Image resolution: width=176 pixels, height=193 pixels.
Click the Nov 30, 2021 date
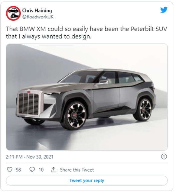pos(40,157)
